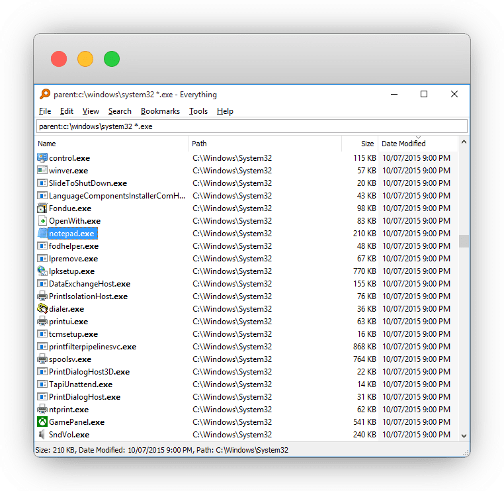504x491 pixels.
Task: Click the SndVol.exe speaker icon
Action: click(x=42, y=435)
